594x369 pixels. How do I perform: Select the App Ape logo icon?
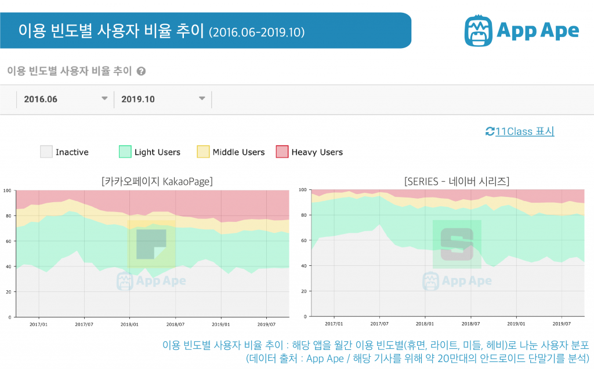[479, 30]
